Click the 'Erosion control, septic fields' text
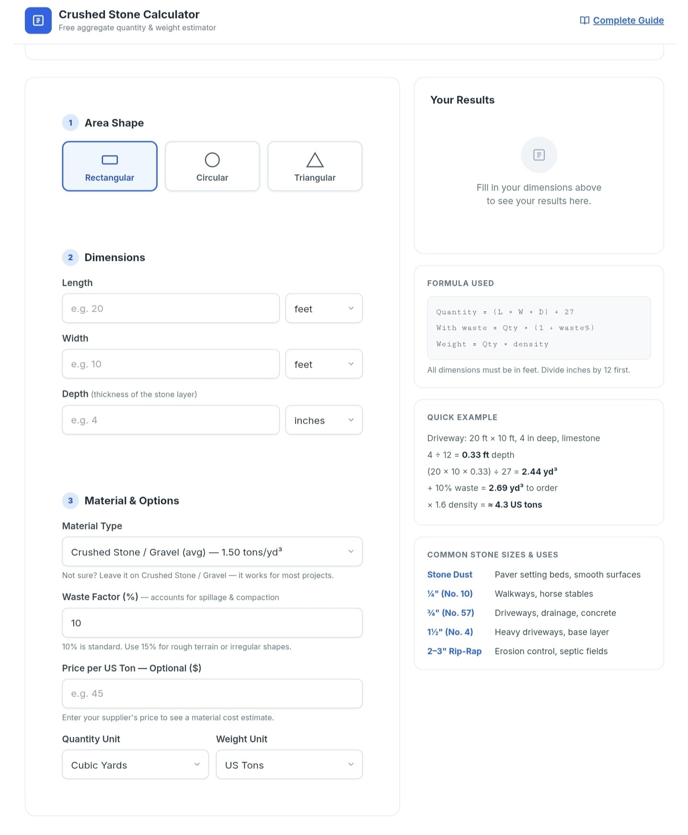688x835 pixels. 551,651
